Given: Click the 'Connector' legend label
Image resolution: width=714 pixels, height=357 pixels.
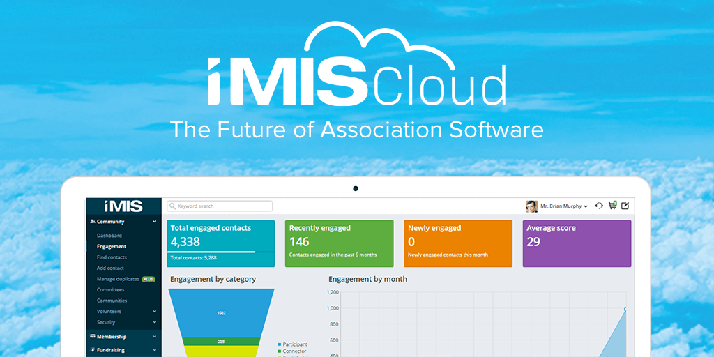Looking at the screenshot, I should click(295, 351).
